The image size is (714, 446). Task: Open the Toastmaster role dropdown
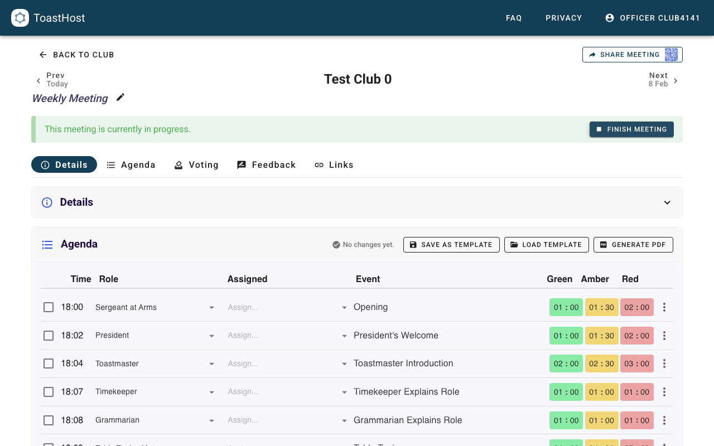point(211,364)
